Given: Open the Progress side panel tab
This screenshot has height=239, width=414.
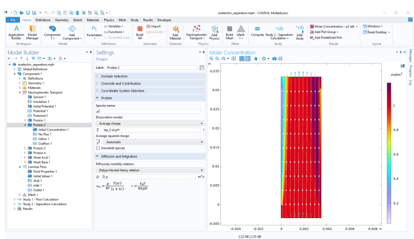Looking at the screenshot, I should (x=411, y=71).
